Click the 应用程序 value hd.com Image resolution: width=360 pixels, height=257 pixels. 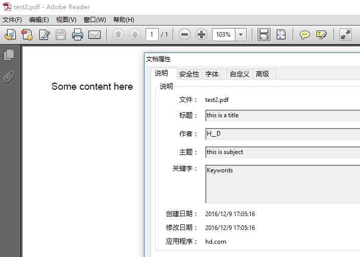215,242
